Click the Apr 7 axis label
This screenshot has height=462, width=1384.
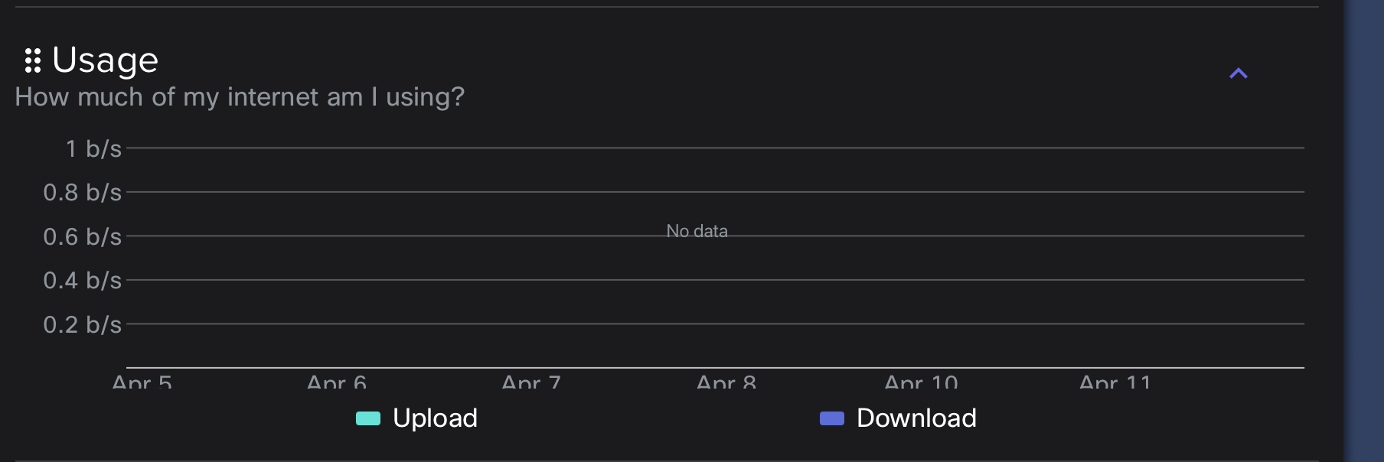pos(530,382)
